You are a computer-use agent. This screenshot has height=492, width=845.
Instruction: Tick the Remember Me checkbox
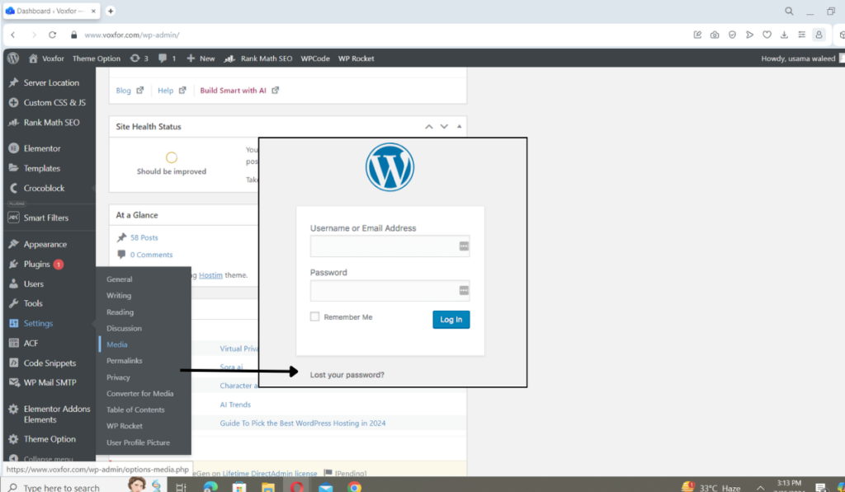(x=315, y=317)
